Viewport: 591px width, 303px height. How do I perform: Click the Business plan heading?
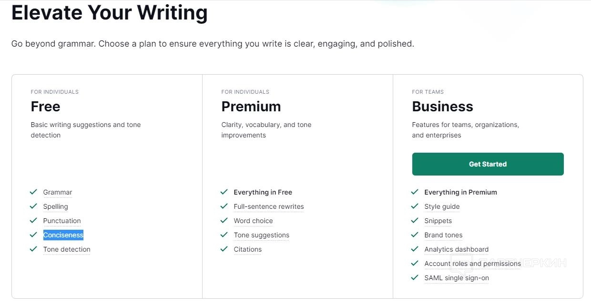point(442,107)
